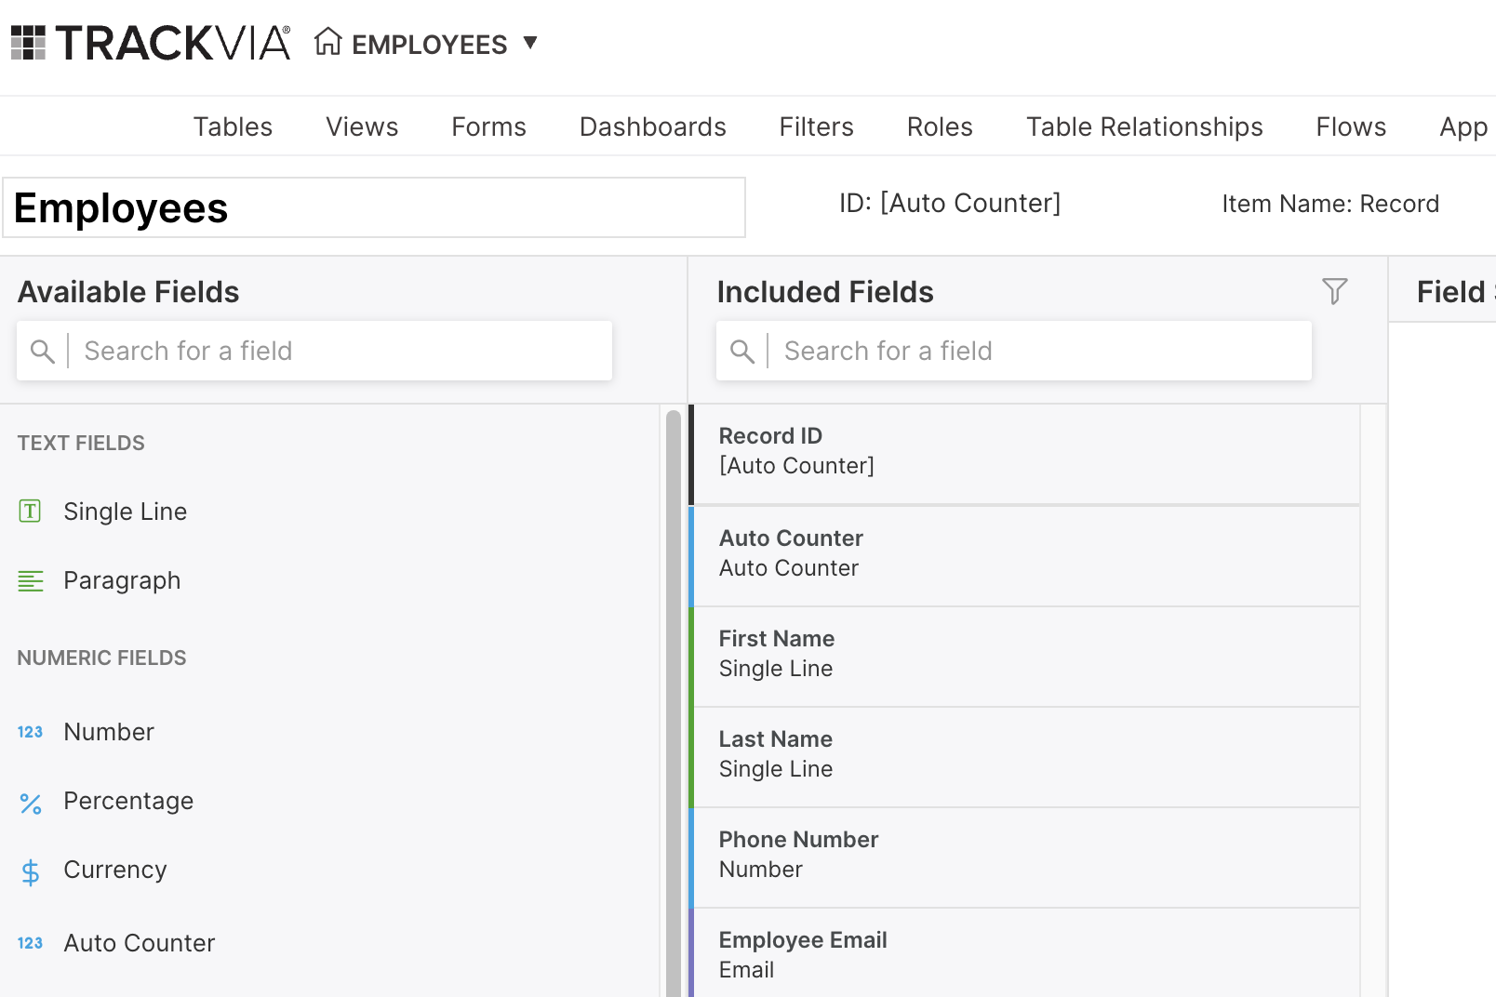Click the TRACKVIA wordmark

173,43
